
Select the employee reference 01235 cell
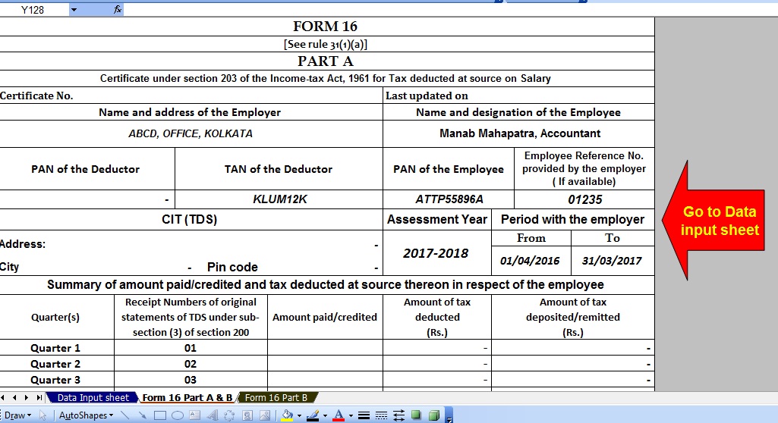[x=584, y=199]
